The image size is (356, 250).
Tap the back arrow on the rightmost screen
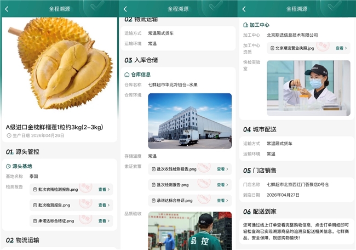coord(244,9)
